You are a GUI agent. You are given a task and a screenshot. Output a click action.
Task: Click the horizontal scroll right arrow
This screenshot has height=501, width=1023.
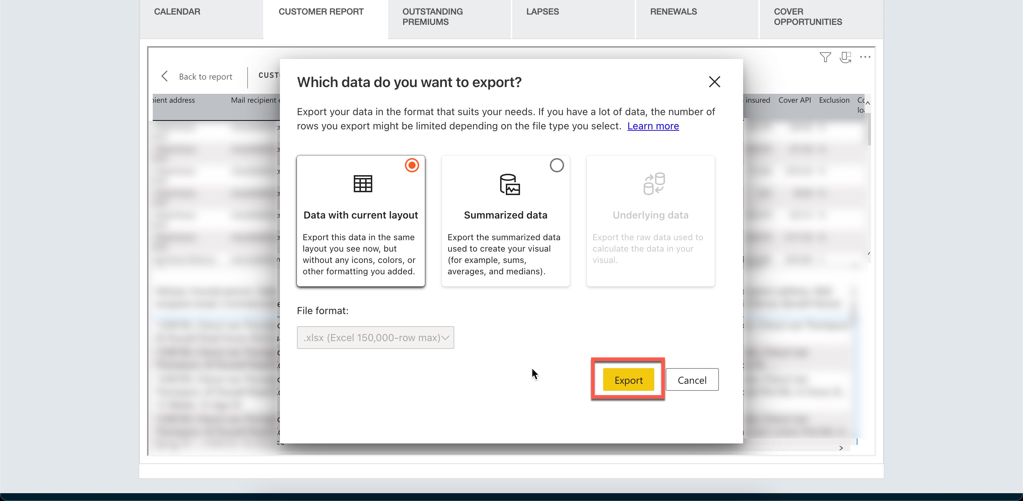click(x=841, y=448)
